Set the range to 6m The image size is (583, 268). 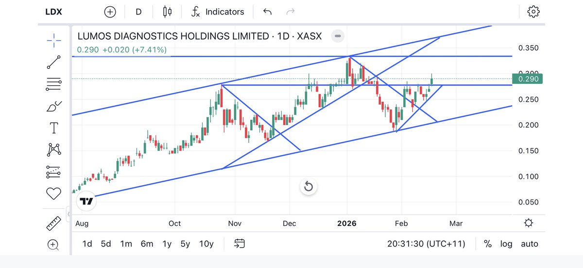click(x=147, y=244)
